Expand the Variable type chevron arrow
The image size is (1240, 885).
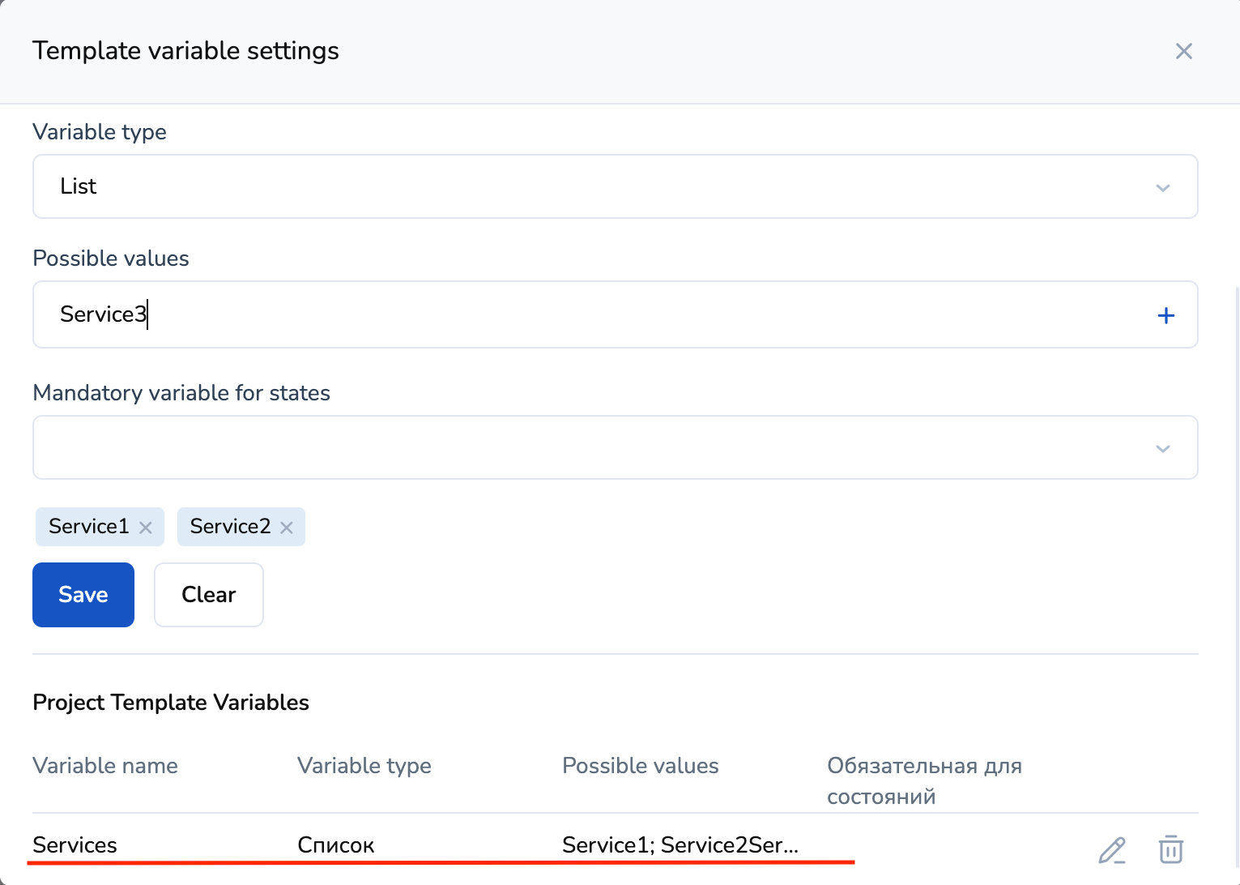(1163, 188)
